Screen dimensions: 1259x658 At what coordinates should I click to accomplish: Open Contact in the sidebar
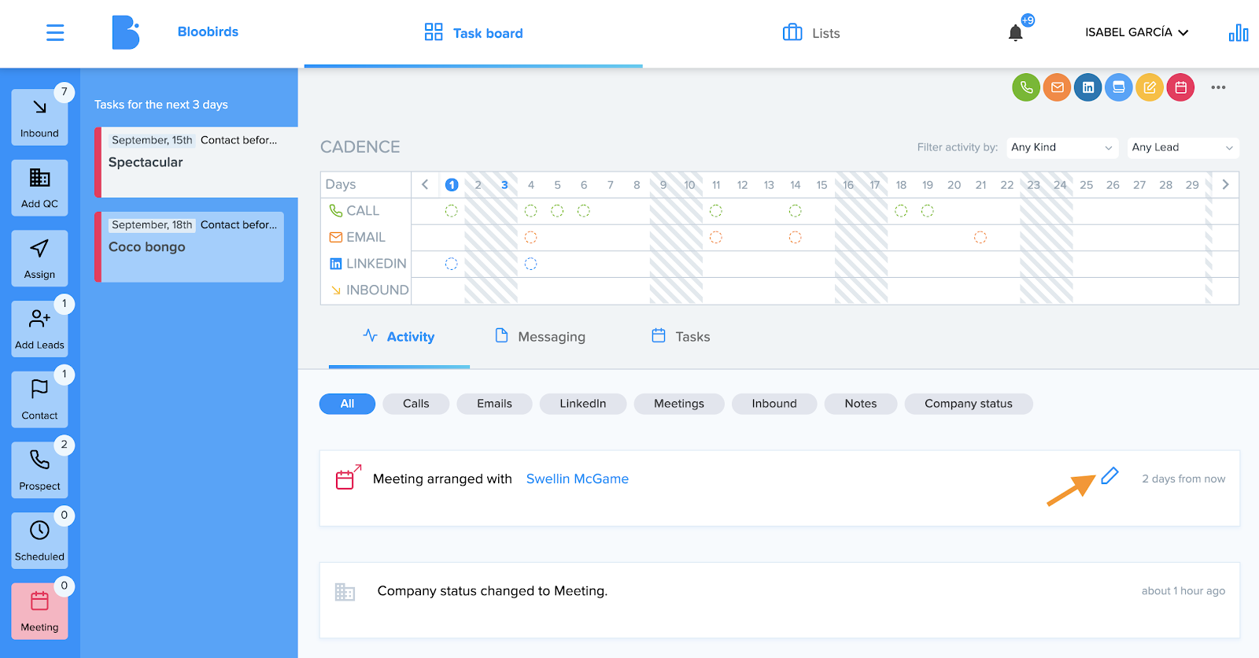(x=39, y=399)
